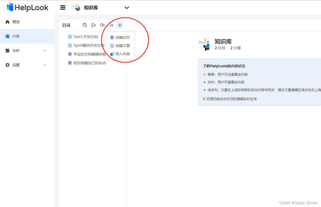Viewport: 321px width, 207px height.
Task: Select 内容 in the left sidebar
Action: (x=27, y=36)
